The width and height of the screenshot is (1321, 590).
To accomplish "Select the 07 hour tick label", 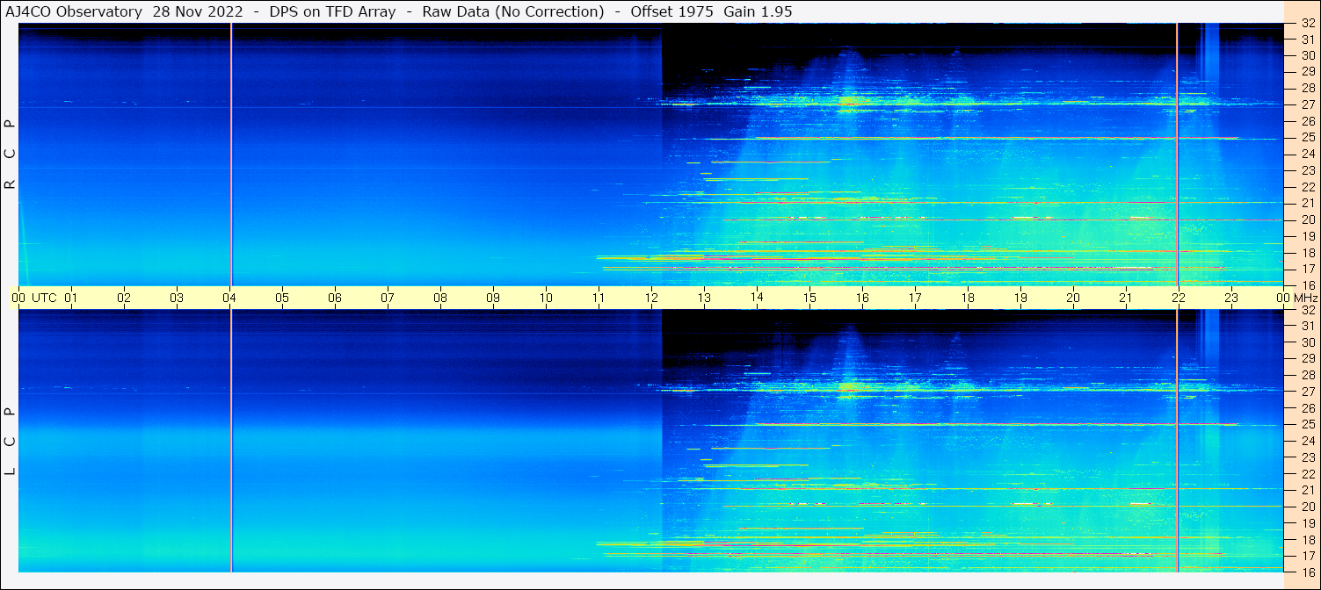I will 388,298.
